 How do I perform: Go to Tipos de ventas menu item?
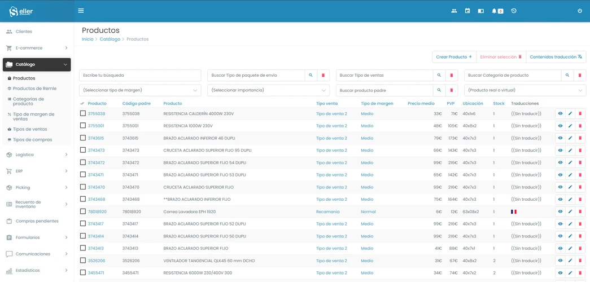pos(30,129)
